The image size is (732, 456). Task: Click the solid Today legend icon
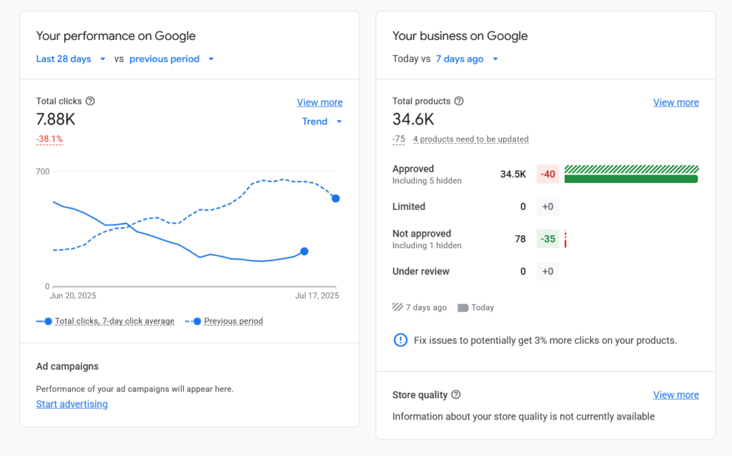pyautogui.click(x=463, y=307)
